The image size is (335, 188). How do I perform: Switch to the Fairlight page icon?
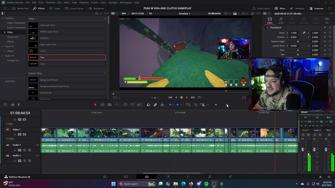[x=209, y=177]
